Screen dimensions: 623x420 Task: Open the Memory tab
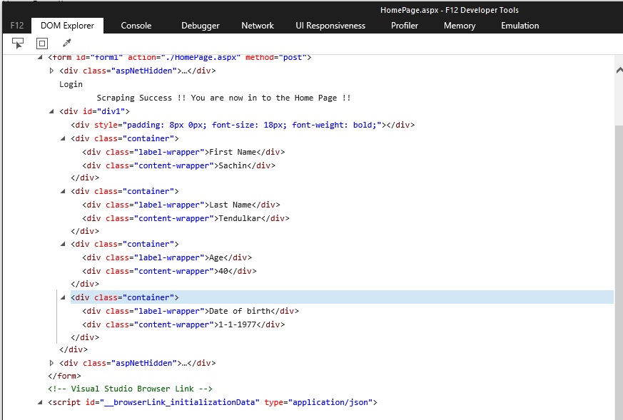pos(460,26)
